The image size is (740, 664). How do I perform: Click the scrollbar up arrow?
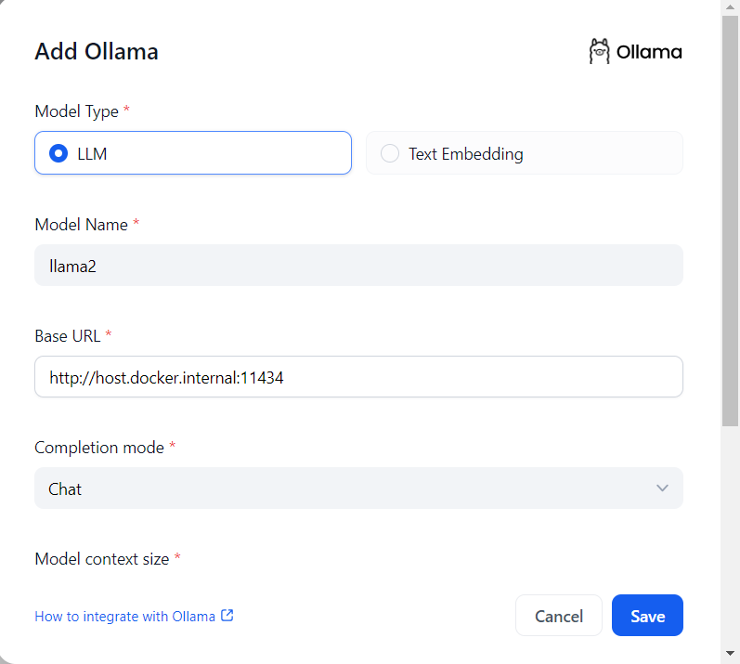(x=731, y=7)
